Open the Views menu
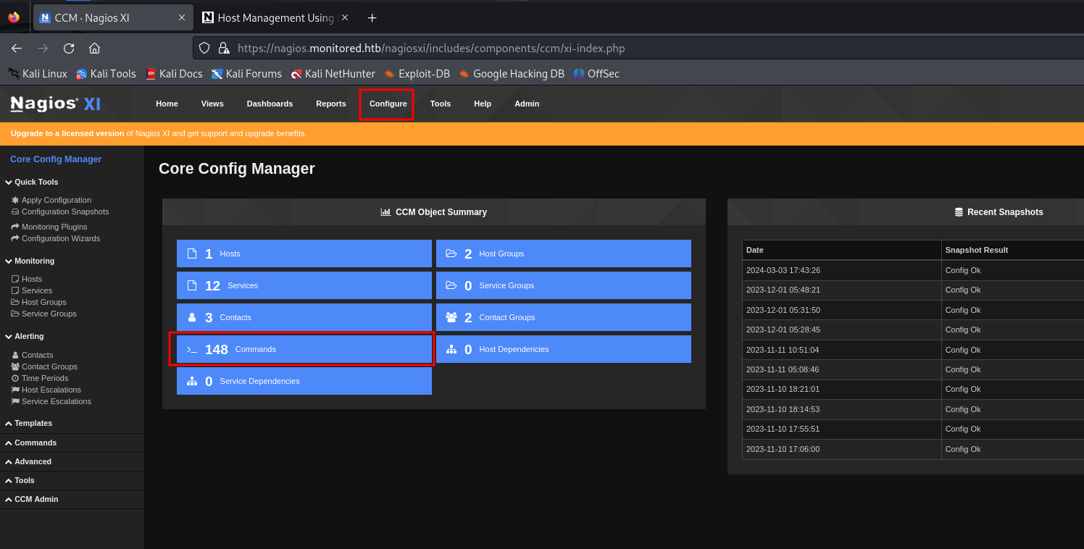This screenshot has width=1084, height=549. coord(212,104)
